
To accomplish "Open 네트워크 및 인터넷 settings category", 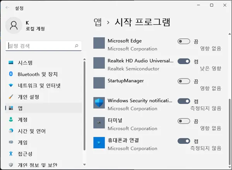I will [x=43, y=85].
